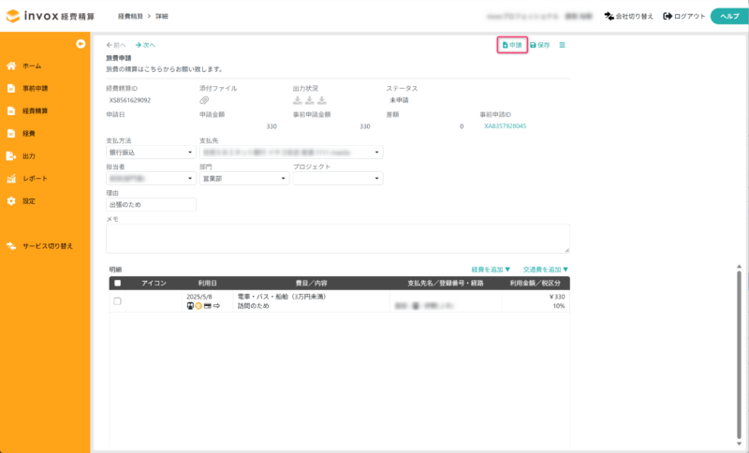The width and height of the screenshot is (749, 453).
Task: Click the invox logo icon
Action: click(x=13, y=16)
